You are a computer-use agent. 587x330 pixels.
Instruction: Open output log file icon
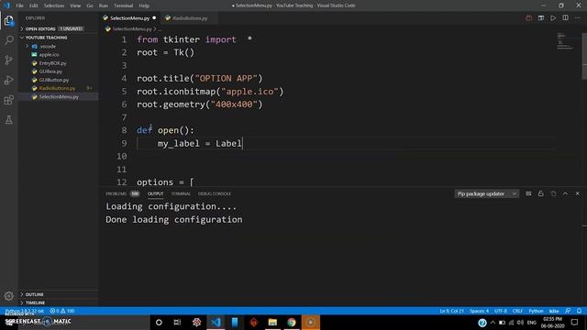[553, 193]
